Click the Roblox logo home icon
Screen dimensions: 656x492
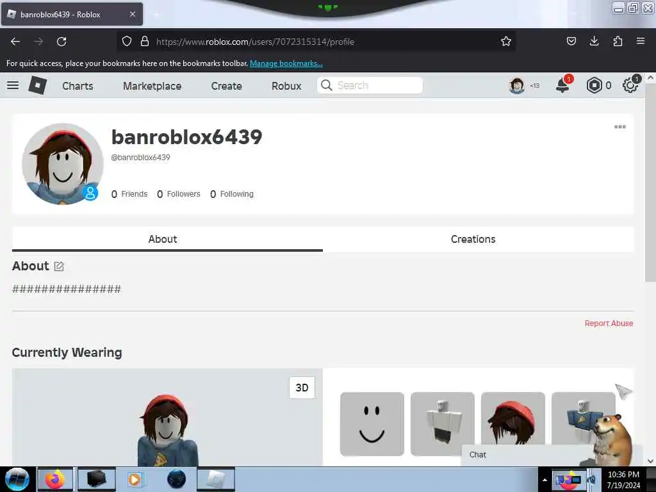(x=38, y=85)
